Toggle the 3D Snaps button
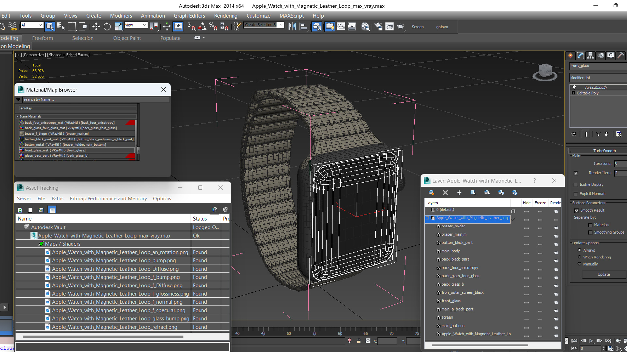 point(191,27)
